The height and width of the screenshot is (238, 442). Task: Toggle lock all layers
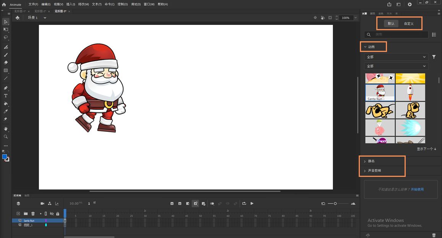(58, 214)
